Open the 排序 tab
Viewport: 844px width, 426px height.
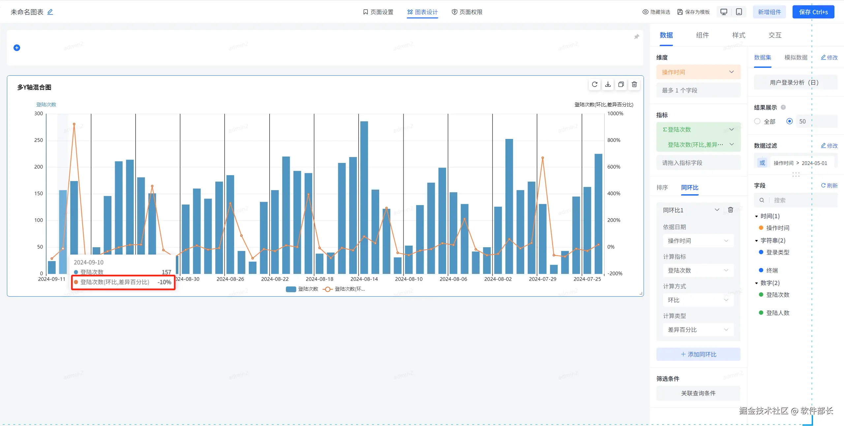662,188
